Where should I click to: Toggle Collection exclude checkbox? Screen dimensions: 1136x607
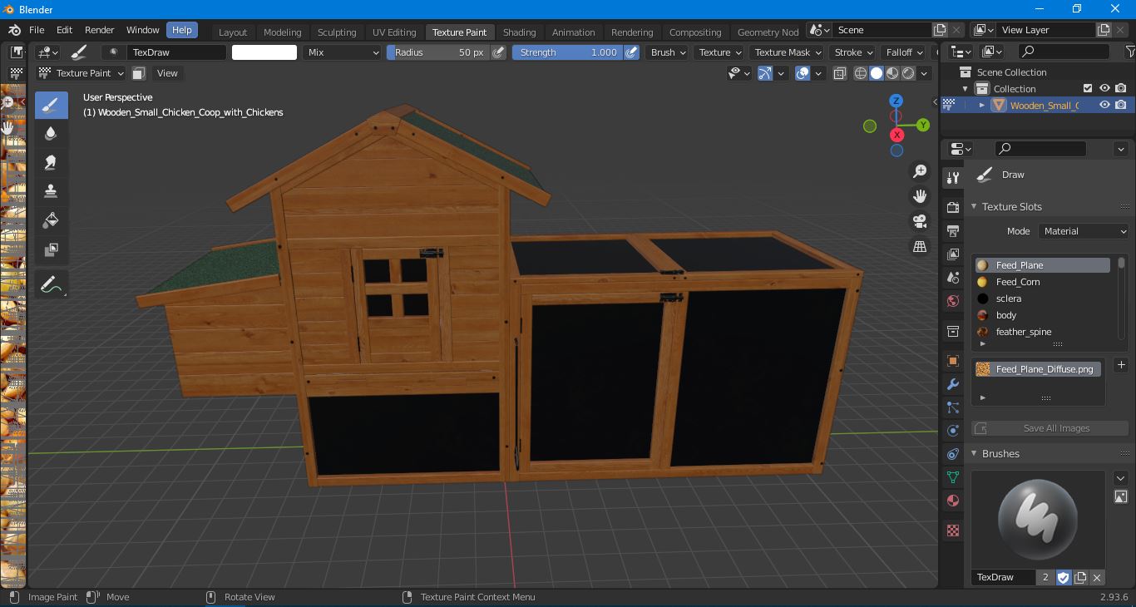(1087, 88)
